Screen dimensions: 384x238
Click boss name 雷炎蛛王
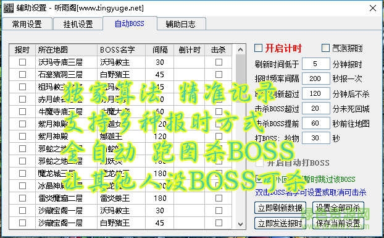tap(115, 198)
